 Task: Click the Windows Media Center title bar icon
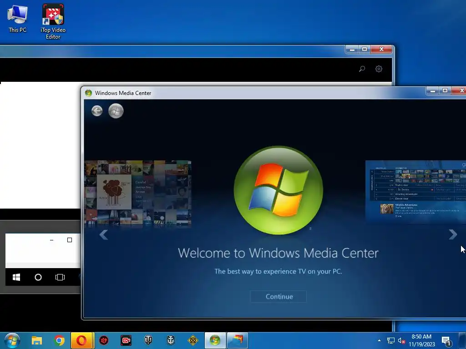tap(88, 93)
